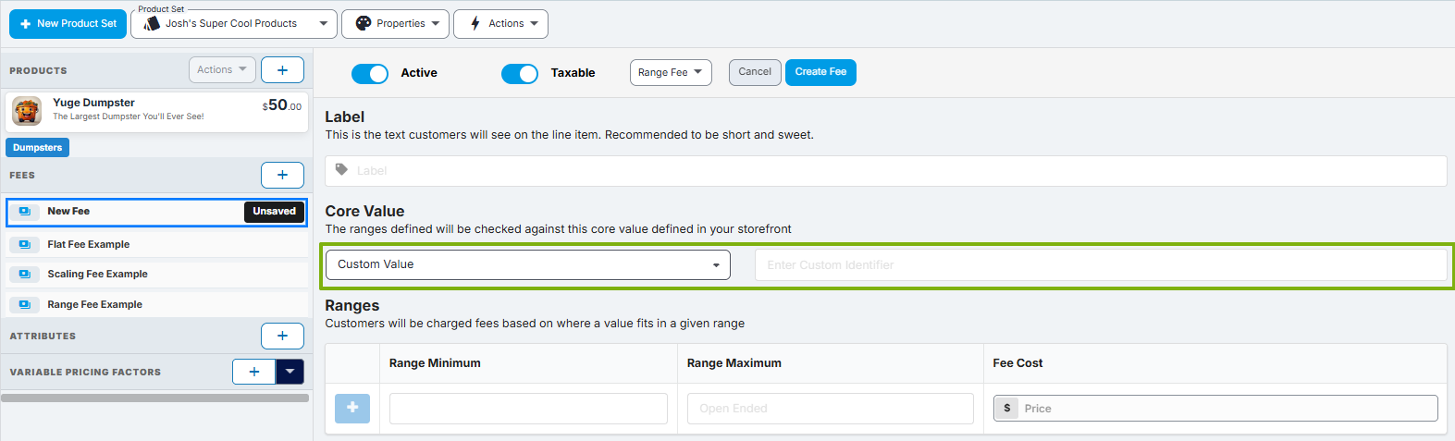Click the add range row plus icon
This screenshot has height=441, width=1455.
click(352, 408)
